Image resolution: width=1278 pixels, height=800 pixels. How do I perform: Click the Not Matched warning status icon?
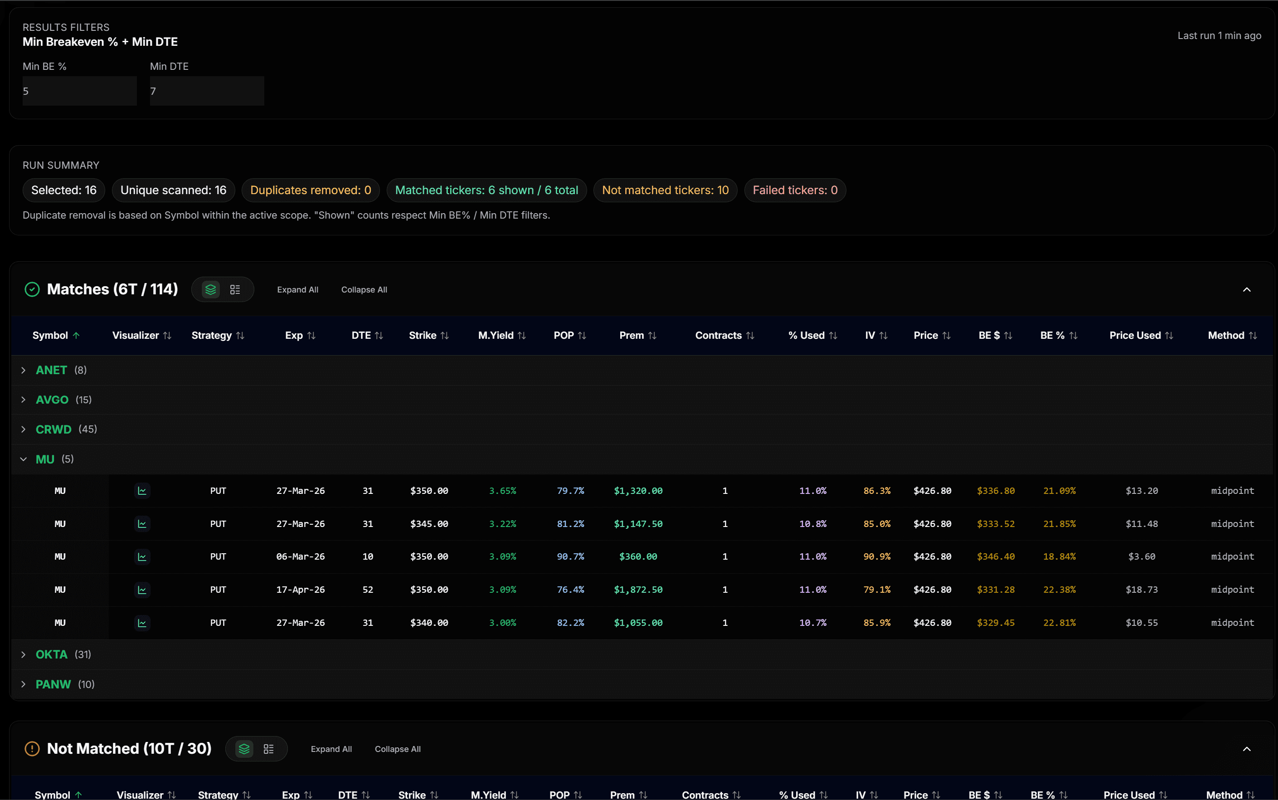tap(32, 749)
